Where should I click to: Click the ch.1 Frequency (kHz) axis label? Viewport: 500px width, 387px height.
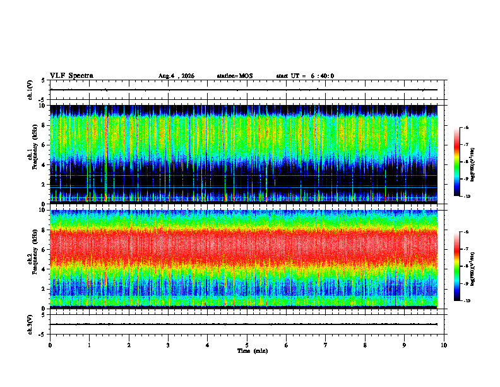point(35,151)
